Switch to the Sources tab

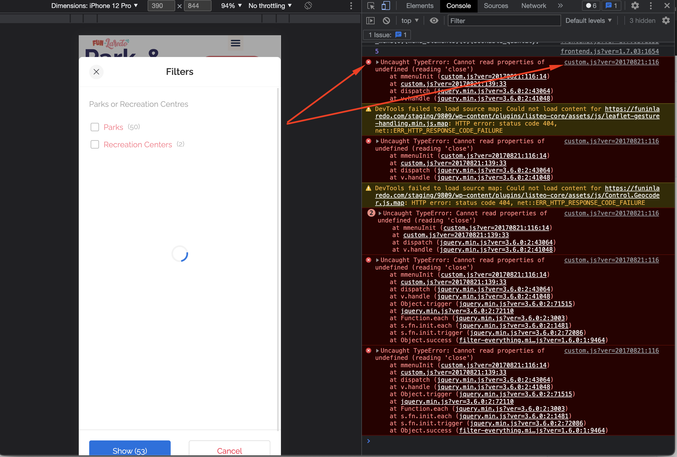pos(496,6)
